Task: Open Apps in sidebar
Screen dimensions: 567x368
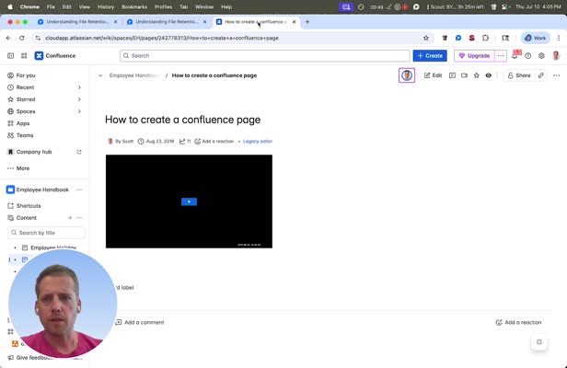Action: tap(18, 123)
